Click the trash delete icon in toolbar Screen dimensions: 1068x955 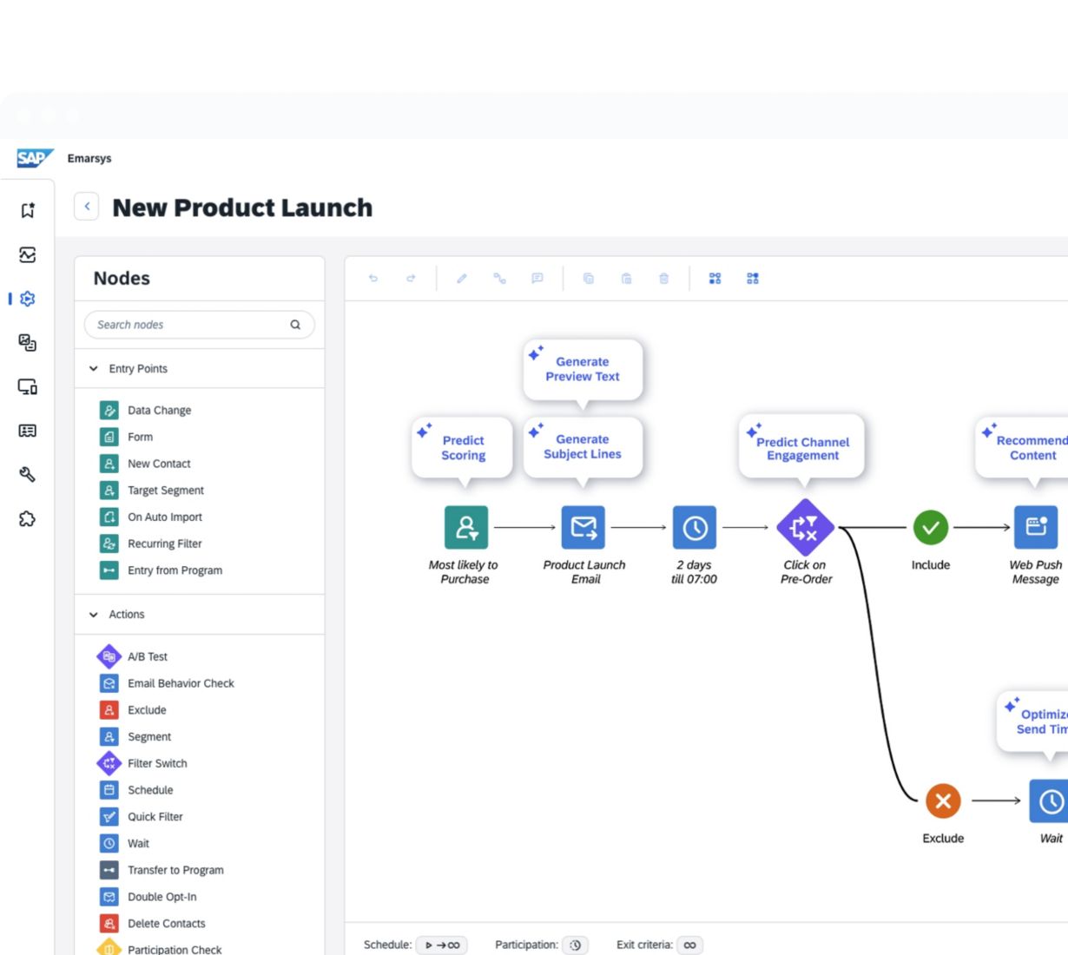pyautogui.click(x=663, y=279)
